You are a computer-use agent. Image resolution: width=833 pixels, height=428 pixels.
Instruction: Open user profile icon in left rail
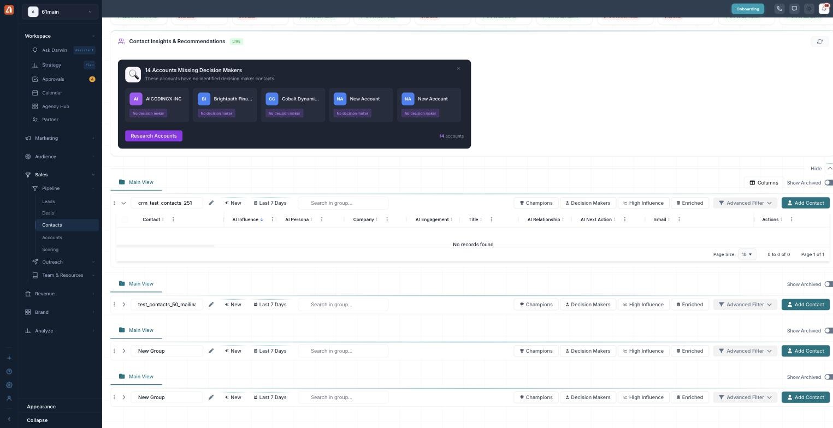tap(9, 399)
